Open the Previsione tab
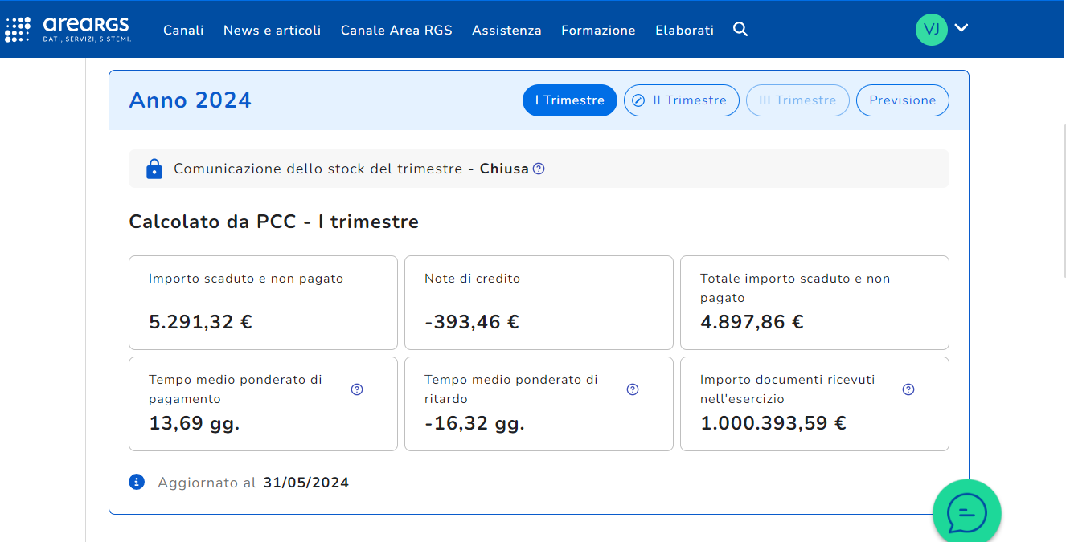 (x=902, y=100)
